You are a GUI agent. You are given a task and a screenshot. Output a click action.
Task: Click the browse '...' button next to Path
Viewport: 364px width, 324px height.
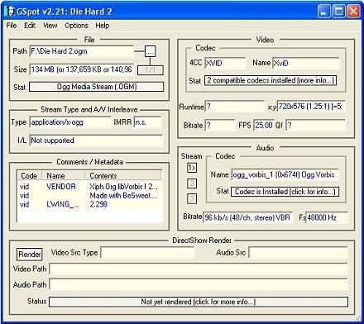[x=150, y=51]
